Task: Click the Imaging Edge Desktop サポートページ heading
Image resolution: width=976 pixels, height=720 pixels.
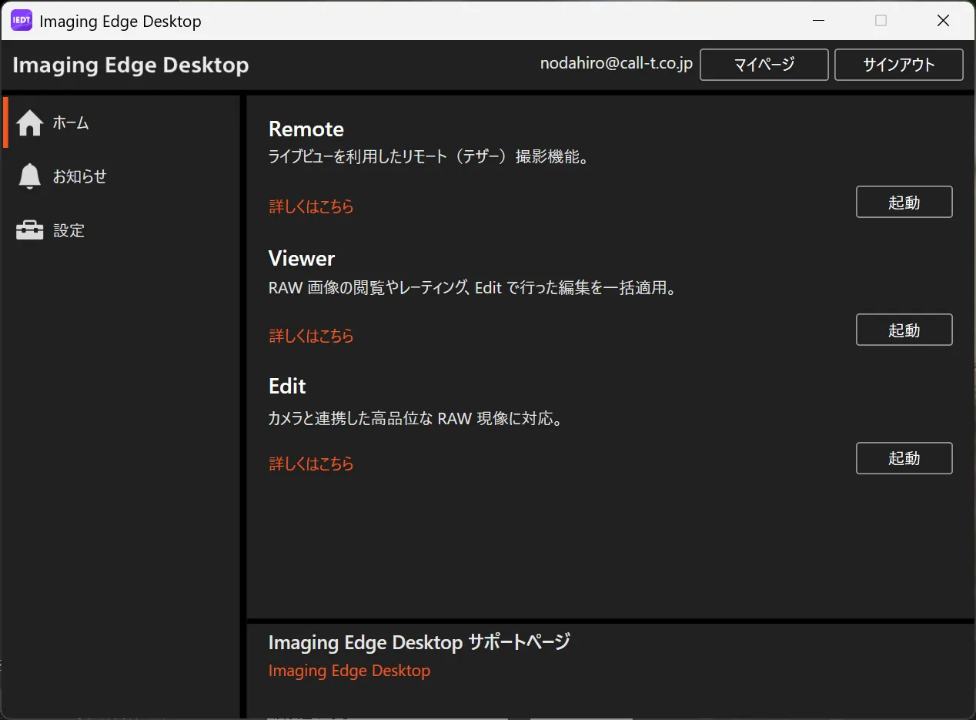Action: click(419, 642)
